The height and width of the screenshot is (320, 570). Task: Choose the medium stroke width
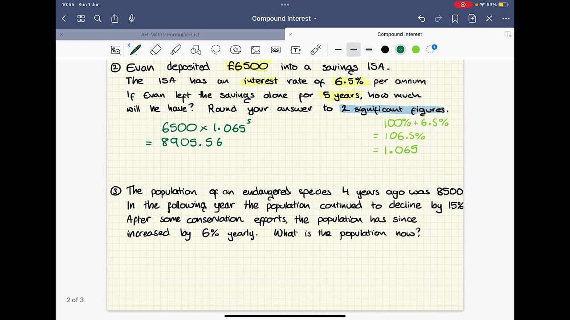pyautogui.click(x=354, y=50)
